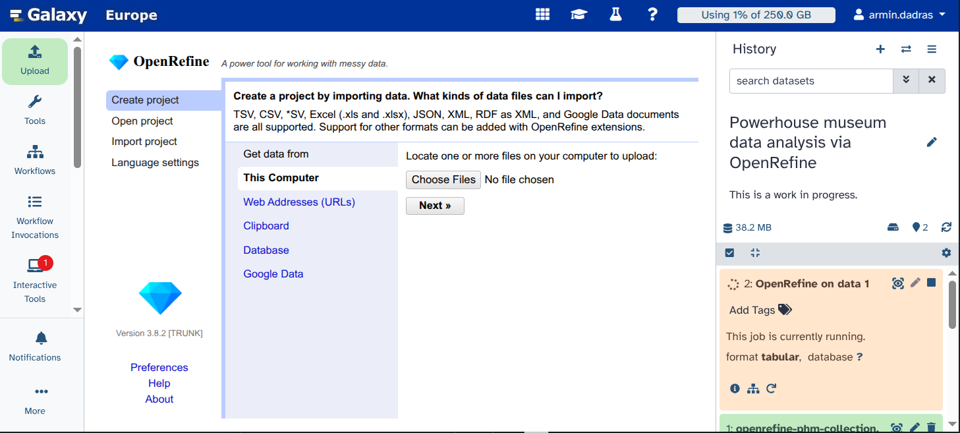Open the flask icon in top bar

(615, 14)
